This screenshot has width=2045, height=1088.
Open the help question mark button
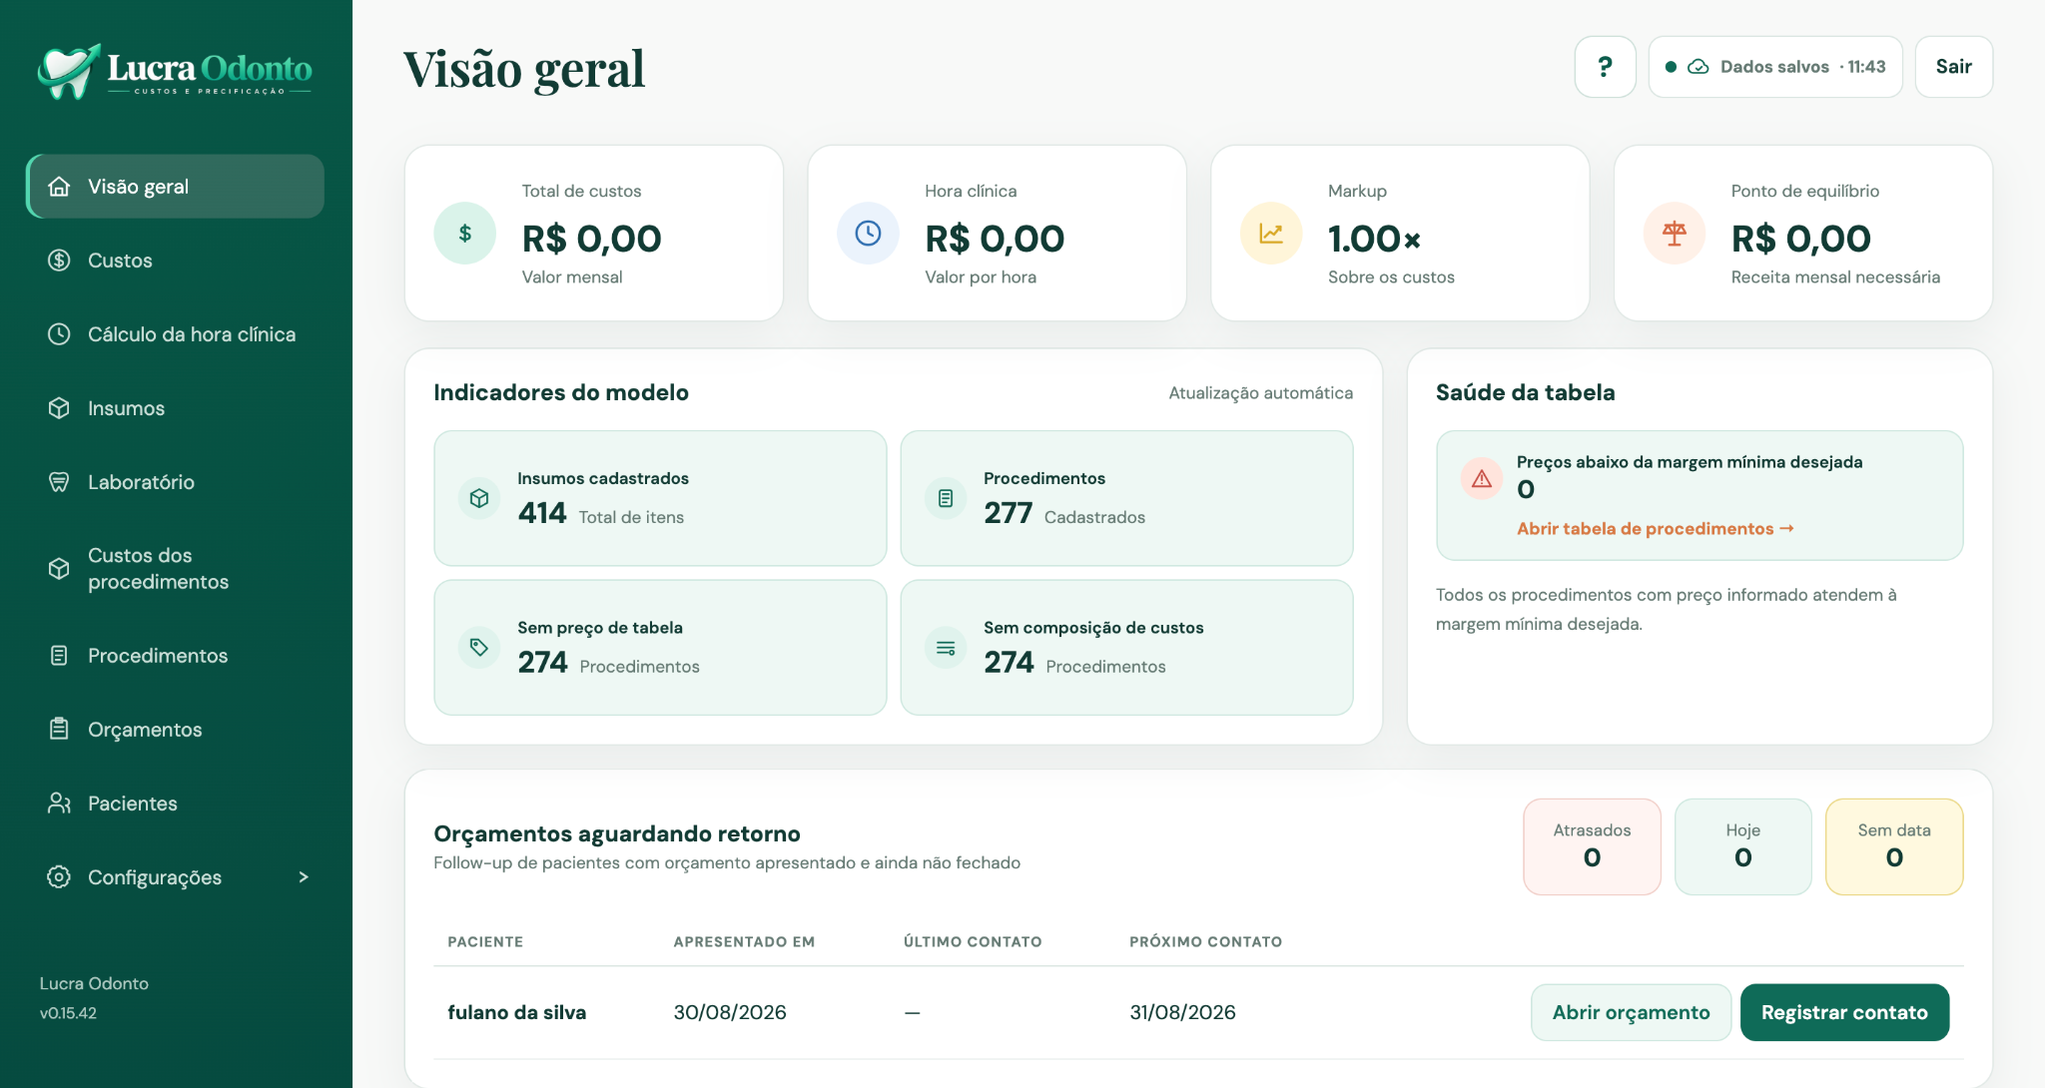tap(1606, 67)
